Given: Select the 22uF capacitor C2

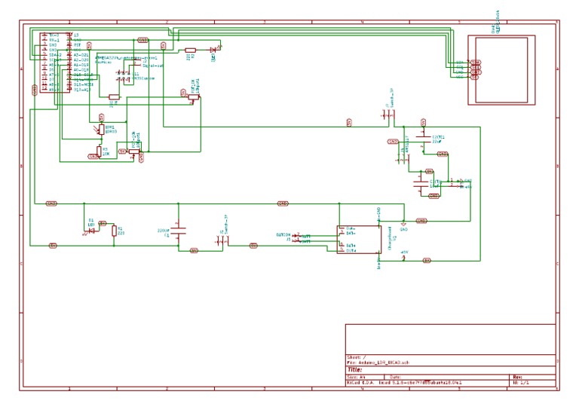Looking at the screenshot, I should [x=423, y=137].
